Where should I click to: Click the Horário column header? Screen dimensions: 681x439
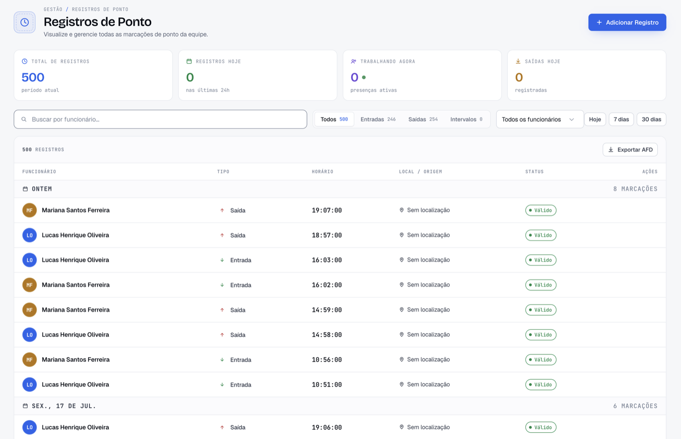pyautogui.click(x=323, y=172)
